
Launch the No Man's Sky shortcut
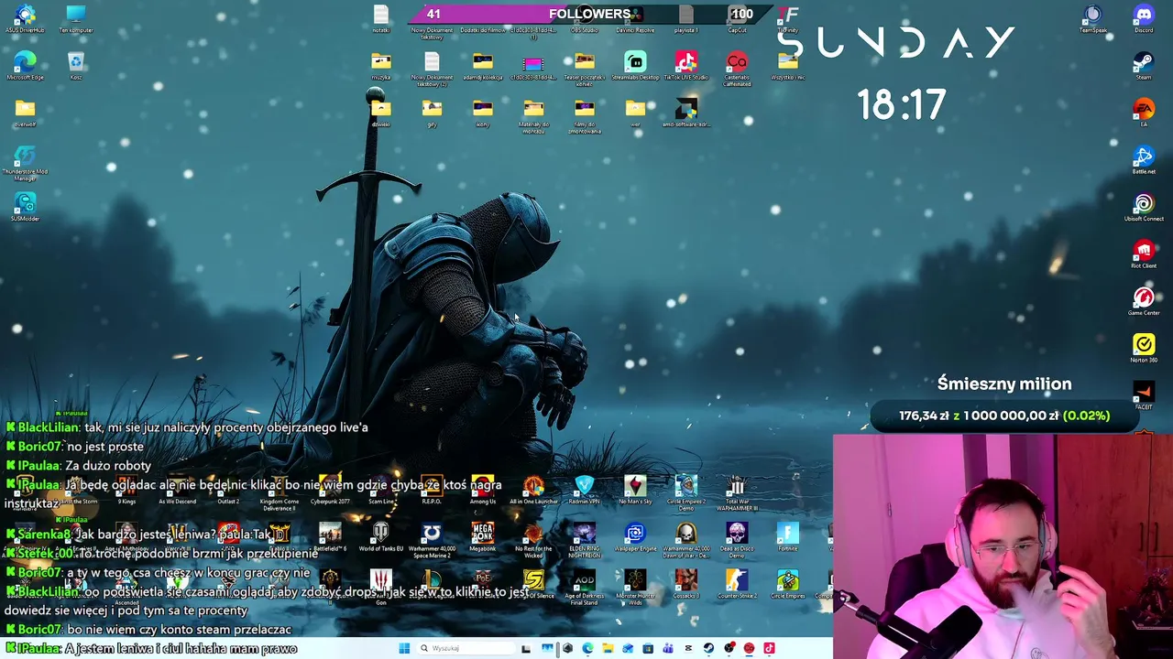click(635, 490)
